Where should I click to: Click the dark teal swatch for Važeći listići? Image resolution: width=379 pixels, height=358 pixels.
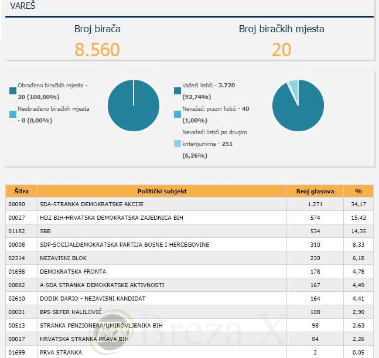[x=177, y=90]
